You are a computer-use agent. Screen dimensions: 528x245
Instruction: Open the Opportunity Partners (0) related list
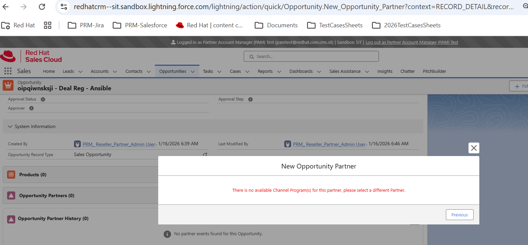click(47, 195)
